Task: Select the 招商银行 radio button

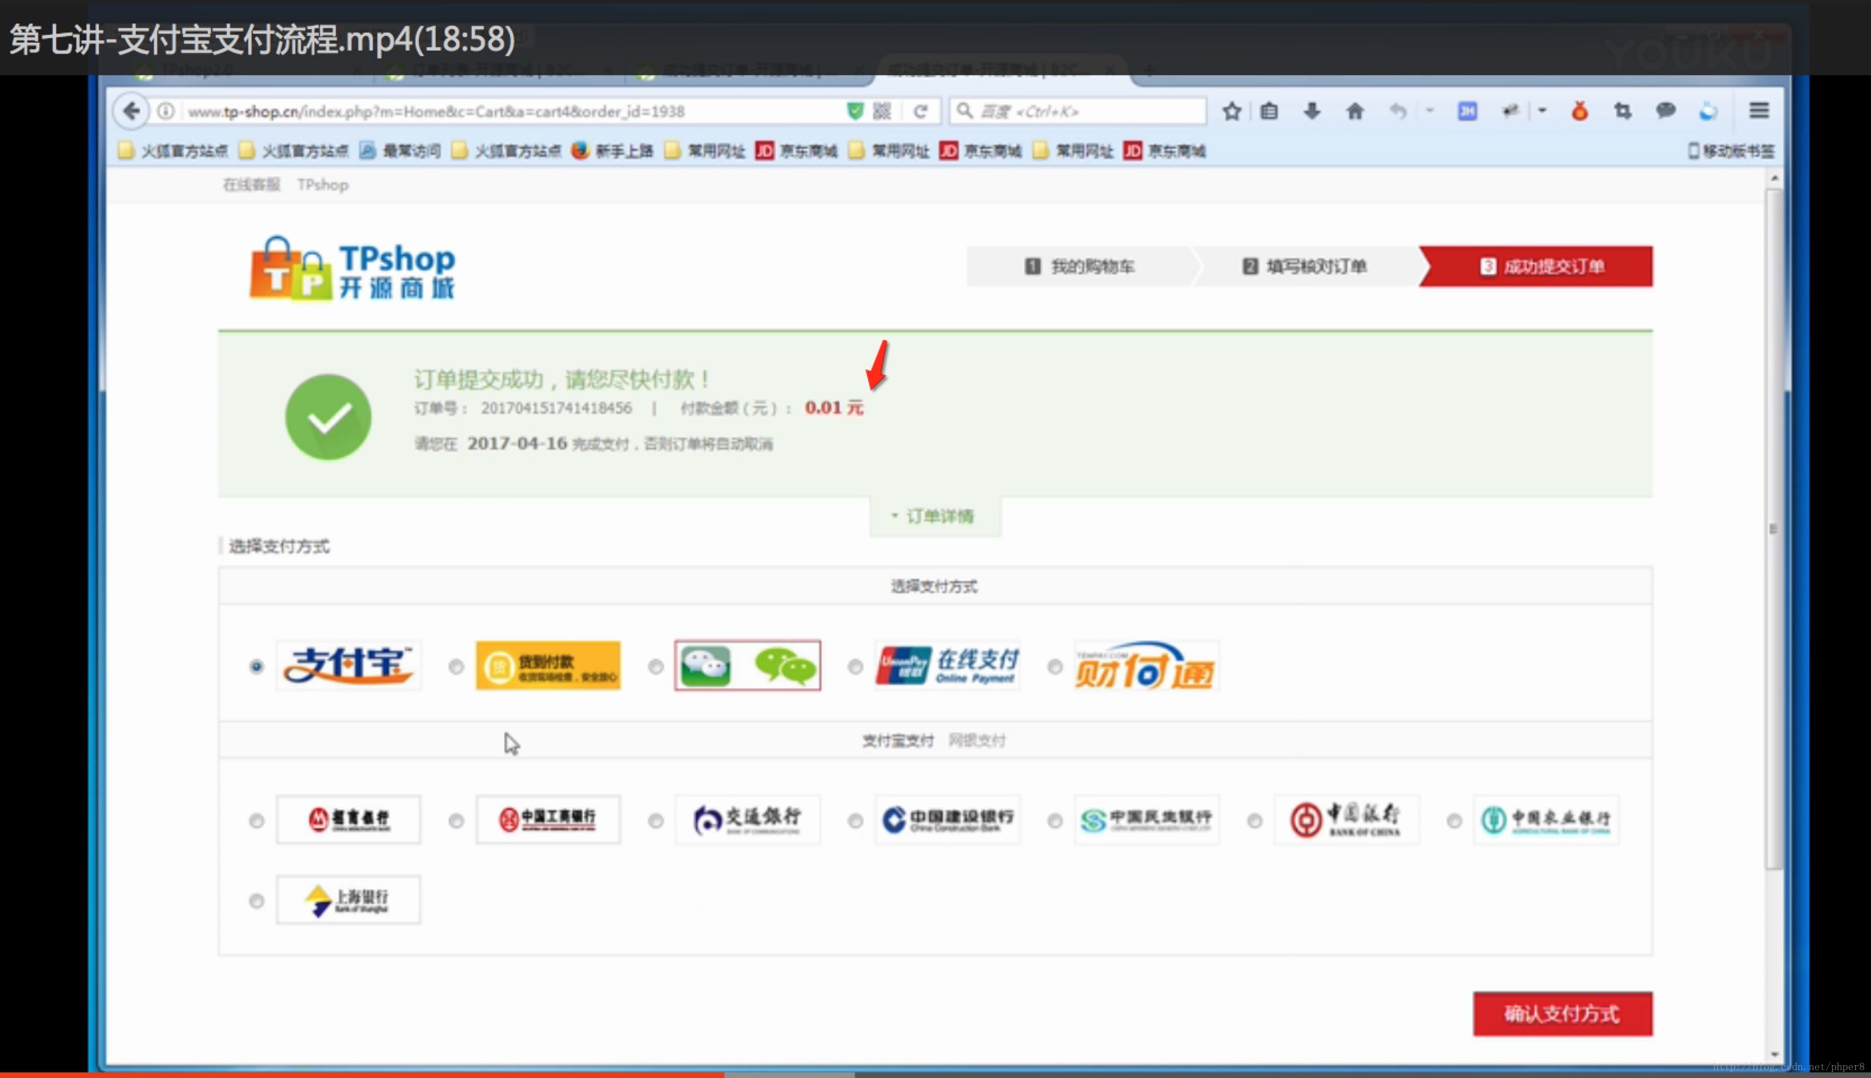Action: point(256,820)
